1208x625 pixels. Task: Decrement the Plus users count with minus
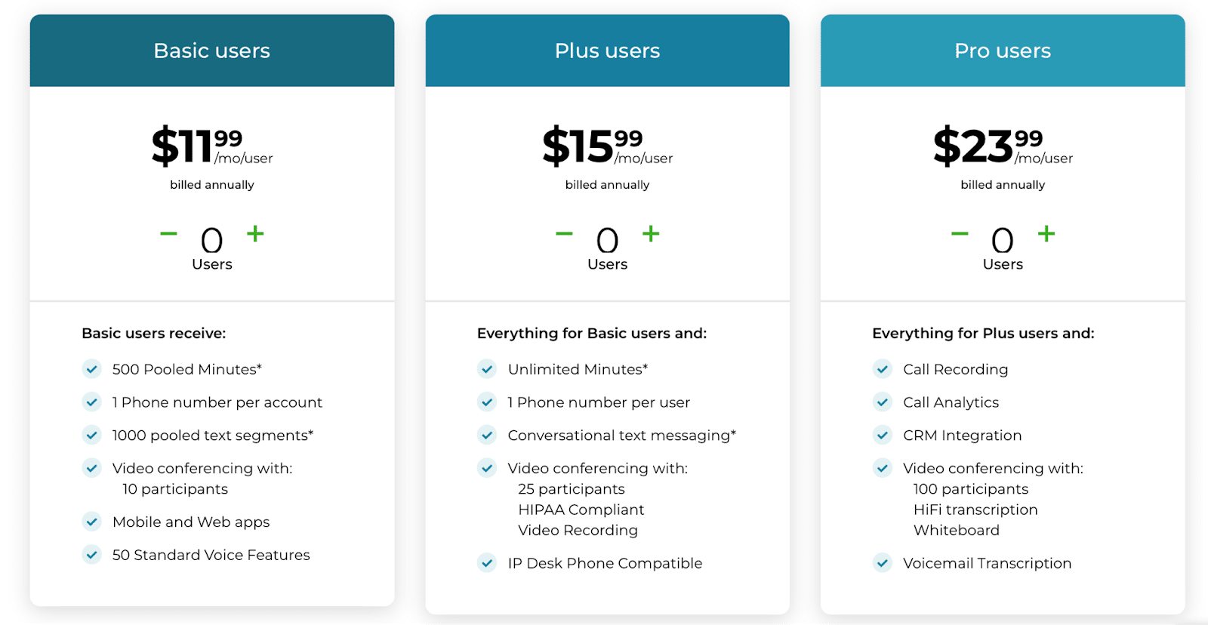(x=563, y=234)
